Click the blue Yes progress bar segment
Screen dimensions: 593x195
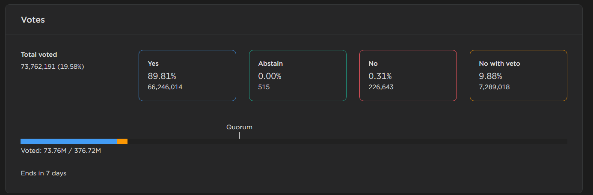click(68, 141)
